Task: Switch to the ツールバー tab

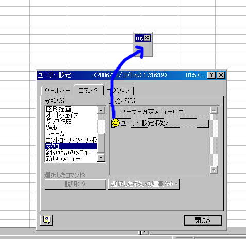Action: (x=57, y=91)
